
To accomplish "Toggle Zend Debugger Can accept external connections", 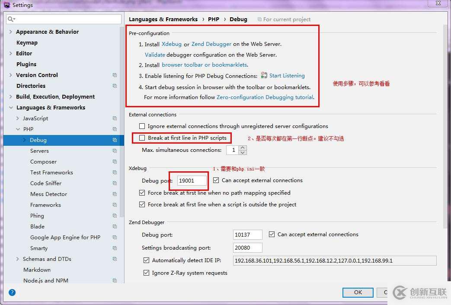I will (x=272, y=234).
